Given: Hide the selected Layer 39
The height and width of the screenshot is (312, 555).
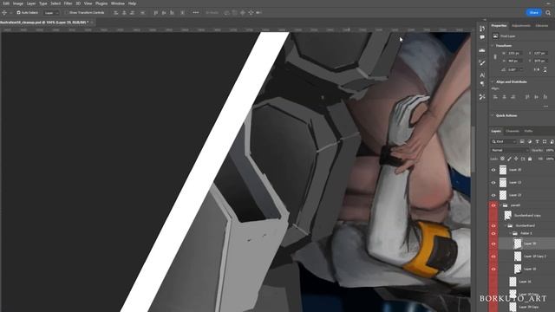Looking at the screenshot, I should coord(493,244).
